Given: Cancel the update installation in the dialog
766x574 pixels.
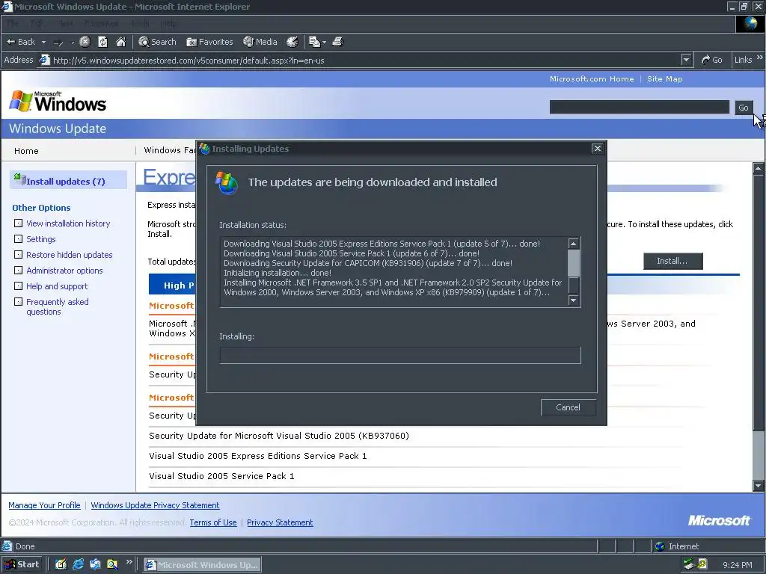Looking at the screenshot, I should point(569,407).
